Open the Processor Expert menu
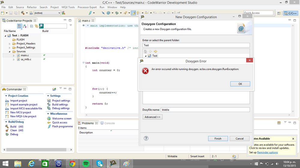300x168 pixels. 87,7
